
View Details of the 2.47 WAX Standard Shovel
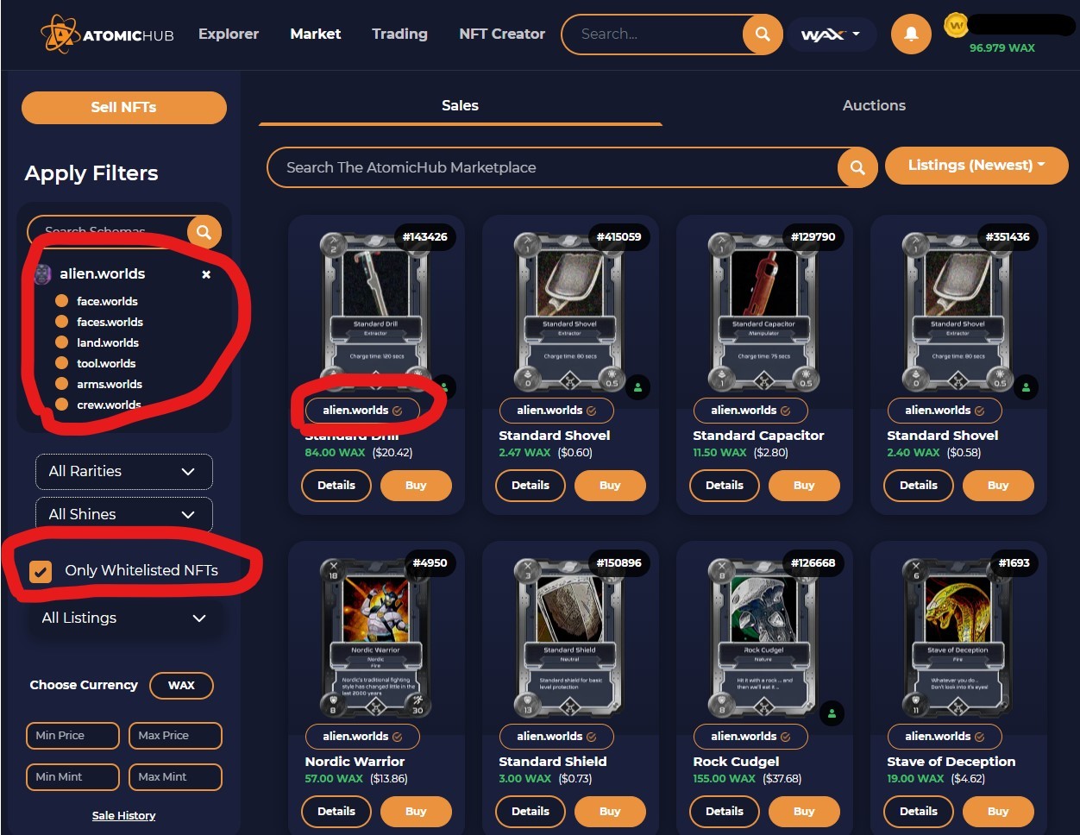coord(531,485)
